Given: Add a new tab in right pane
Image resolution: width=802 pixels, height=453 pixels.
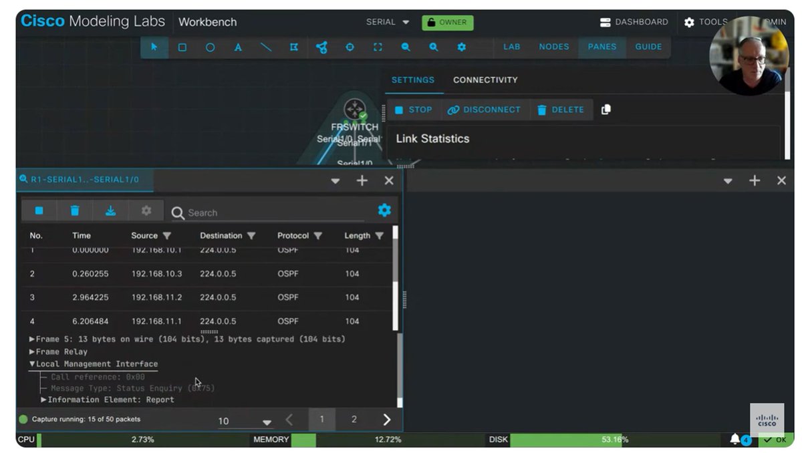Looking at the screenshot, I should coord(755,180).
